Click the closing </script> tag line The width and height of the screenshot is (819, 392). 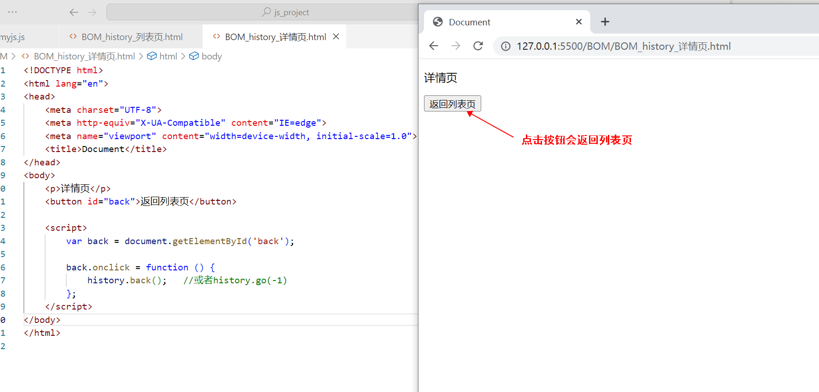[69, 306]
